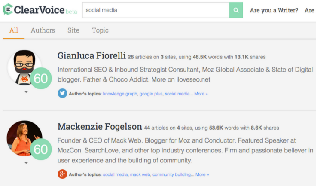Switch to the Site tab
The width and height of the screenshot is (317, 186).
[73, 30]
